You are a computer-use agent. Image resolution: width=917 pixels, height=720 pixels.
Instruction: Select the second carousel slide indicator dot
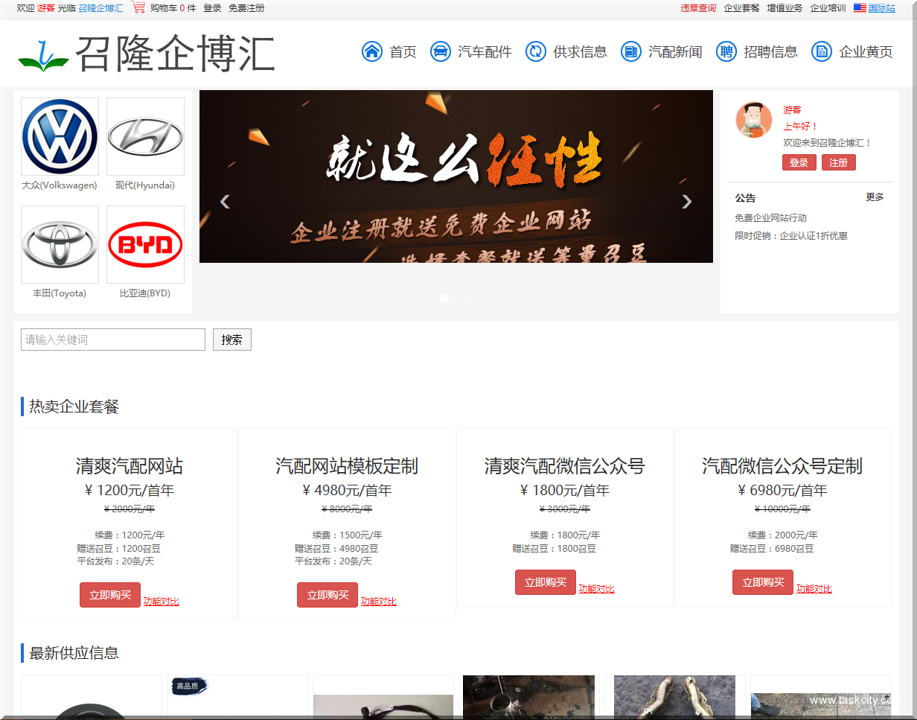[x=456, y=298]
